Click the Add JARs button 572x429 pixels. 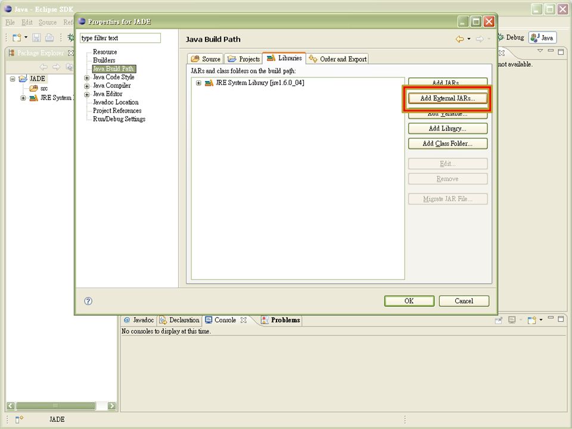pos(447,82)
